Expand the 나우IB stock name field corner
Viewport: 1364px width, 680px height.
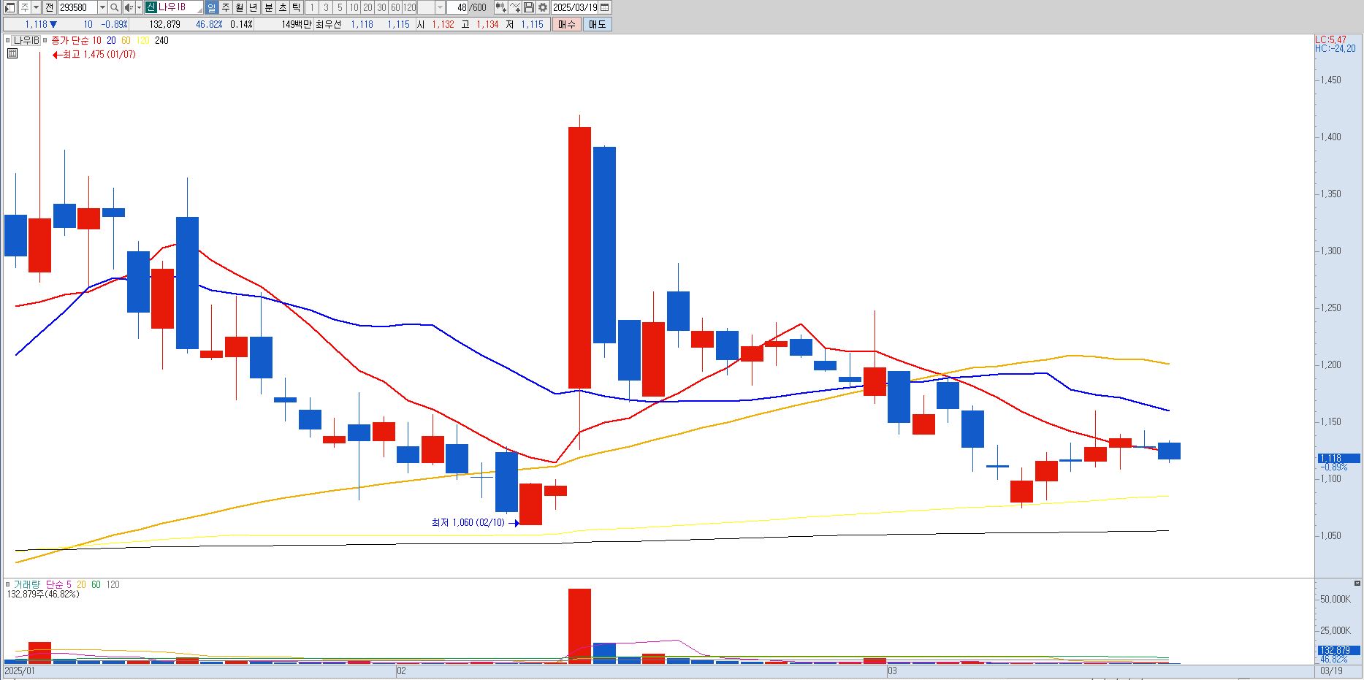tap(199, 10)
